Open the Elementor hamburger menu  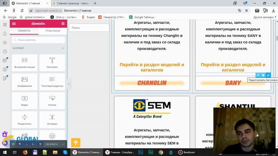[x=14, y=23]
